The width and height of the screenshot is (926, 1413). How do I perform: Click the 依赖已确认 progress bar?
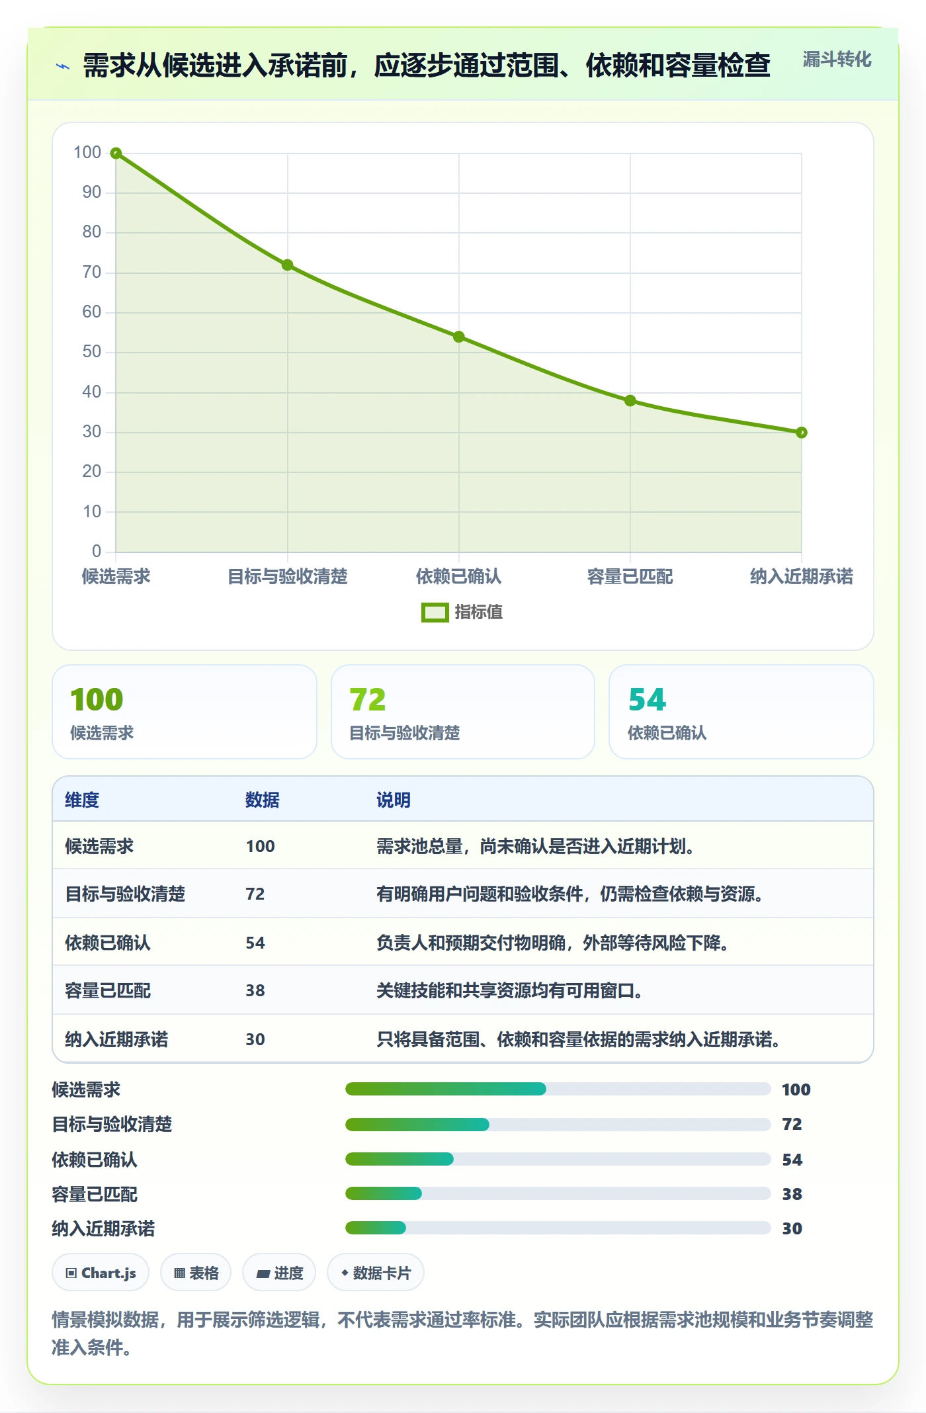[558, 1159]
